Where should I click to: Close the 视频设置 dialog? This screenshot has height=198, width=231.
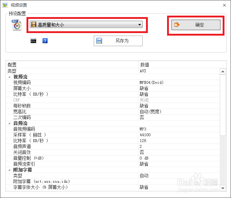(x=224, y=5)
